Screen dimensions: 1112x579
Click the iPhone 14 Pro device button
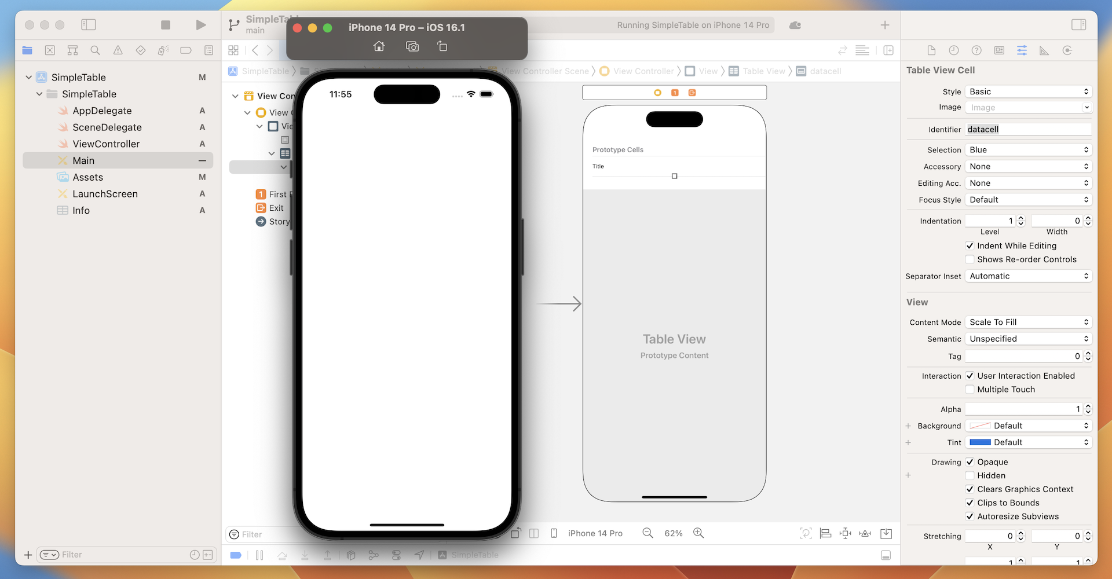pos(595,533)
